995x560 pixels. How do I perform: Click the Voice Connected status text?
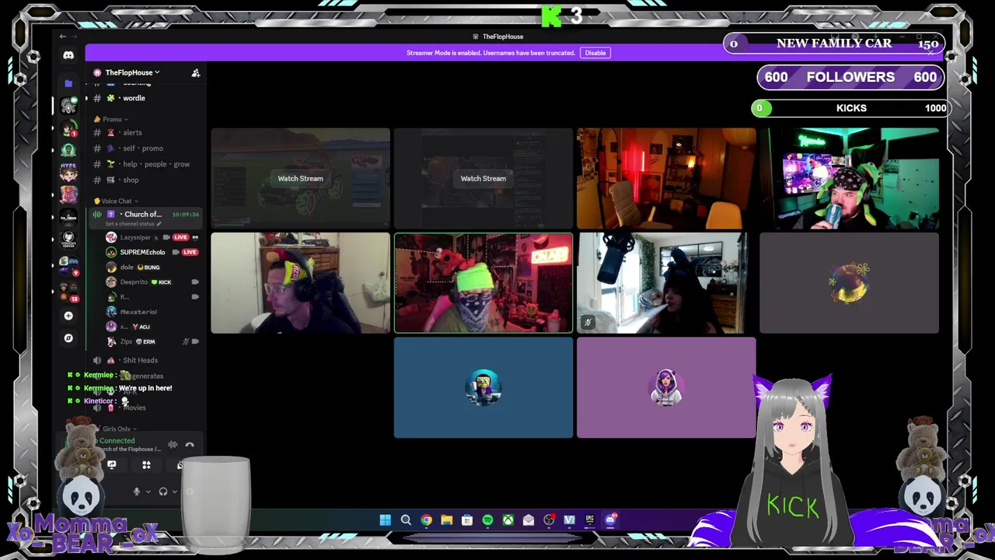click(114, 441)
